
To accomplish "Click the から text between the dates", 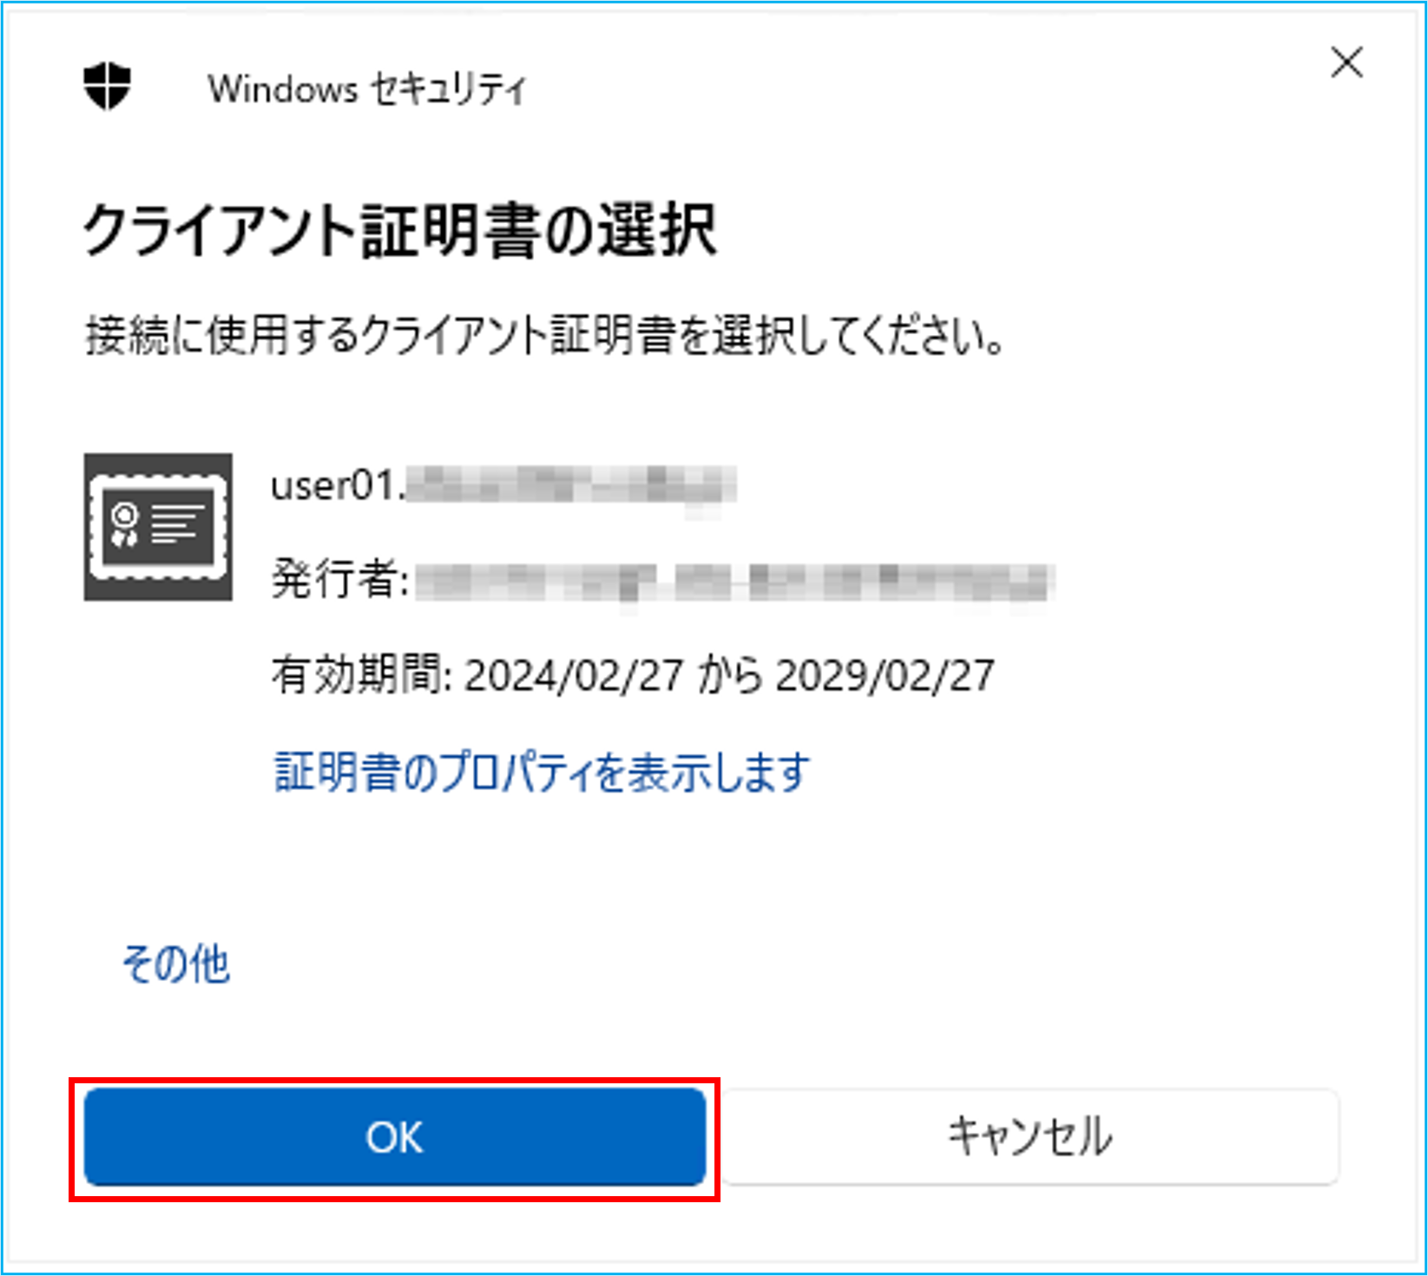I will (x=730, y=675).
